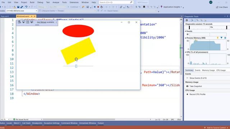Open the Immediate Window tab

88,123
